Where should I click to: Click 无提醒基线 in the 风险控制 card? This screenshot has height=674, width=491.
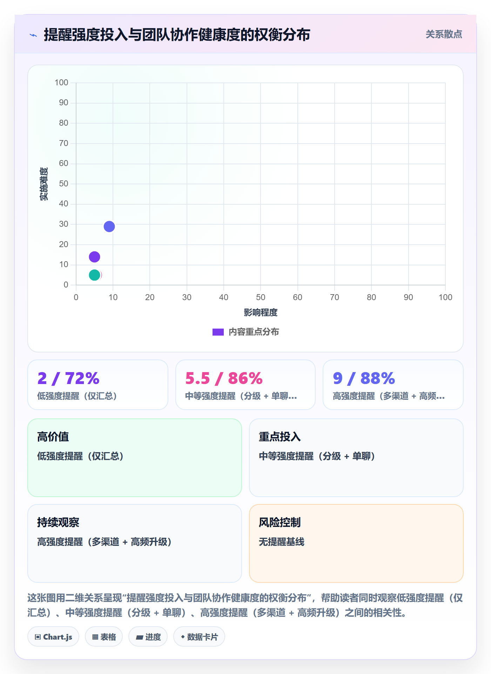pyautogui.click(x=282, y=542)
